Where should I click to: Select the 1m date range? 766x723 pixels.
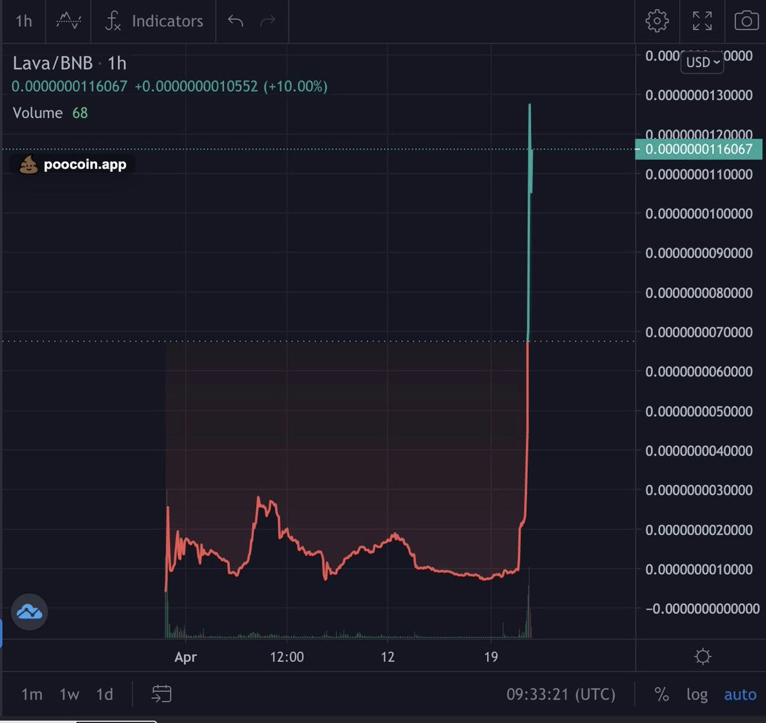pyautogui.click(x=32, y=694)
